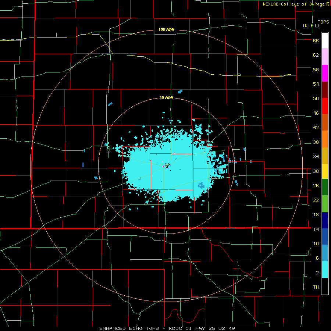
Task: Click the 2 legend scale value
Action: [317, 273]
